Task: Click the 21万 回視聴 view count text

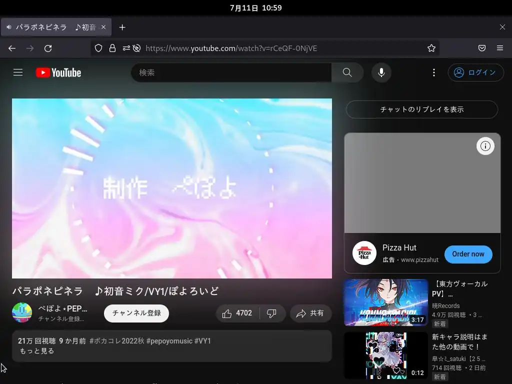Action: point(37,341)
